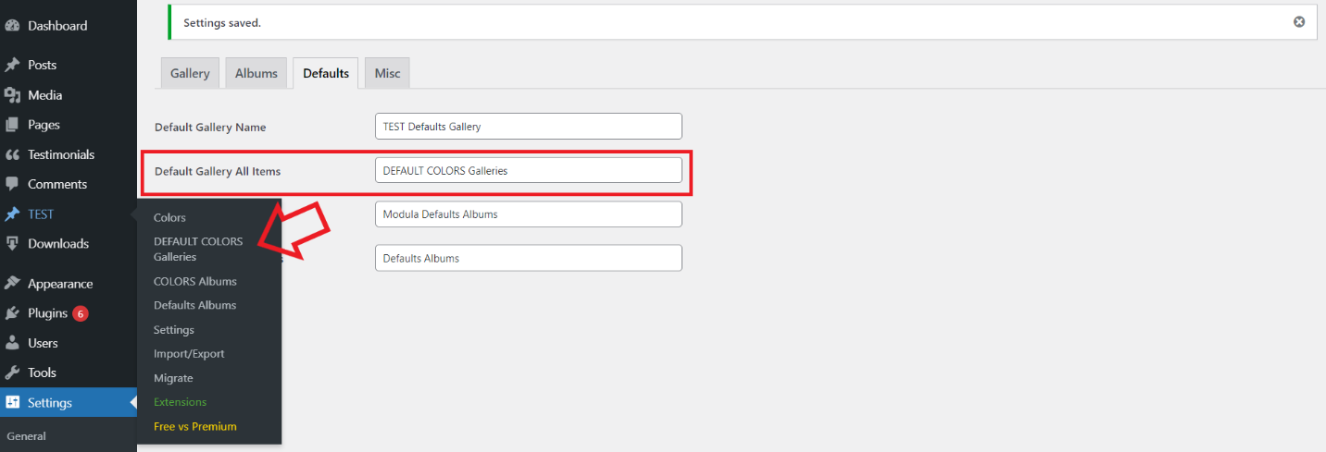Dismiss the Settings saved notice
Image resolution: width=1326 pixels, height=452 pixels.
tap(1299, 22)
